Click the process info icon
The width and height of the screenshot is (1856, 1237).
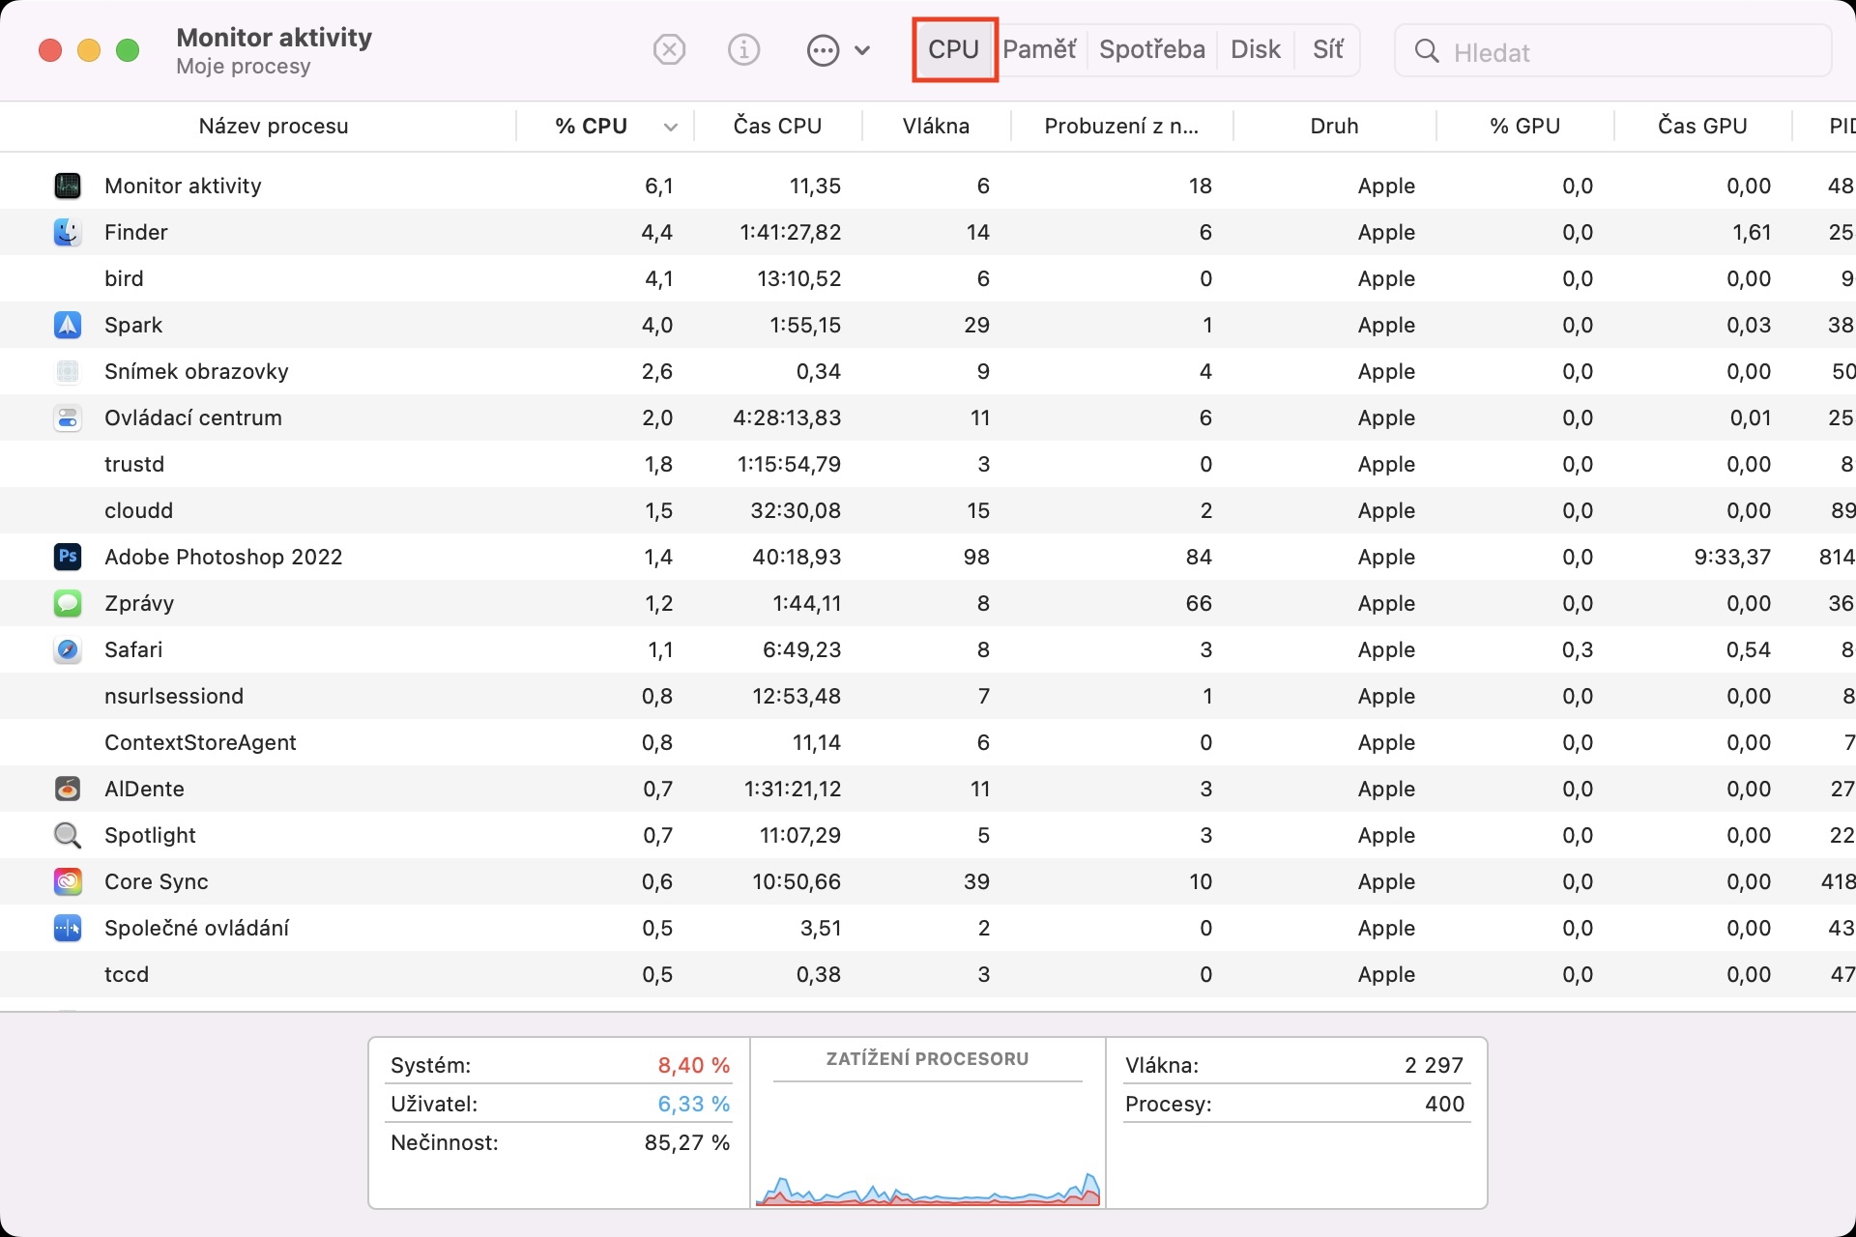pos(743,49)
